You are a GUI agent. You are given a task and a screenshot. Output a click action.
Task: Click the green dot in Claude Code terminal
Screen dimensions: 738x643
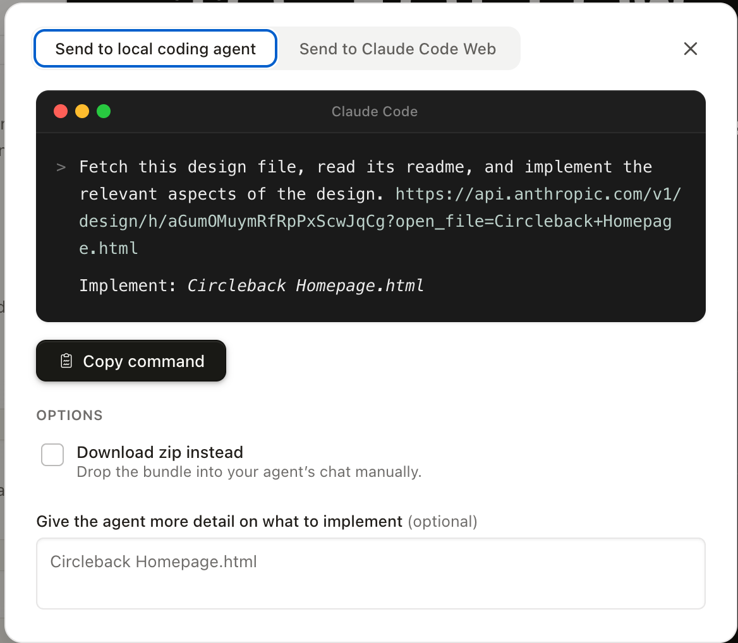click(104, 111)
